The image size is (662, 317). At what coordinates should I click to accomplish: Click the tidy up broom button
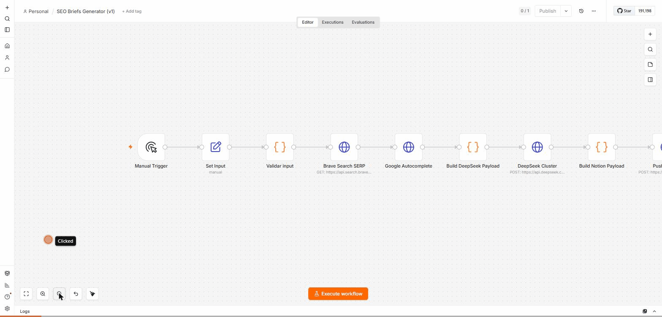92,294
